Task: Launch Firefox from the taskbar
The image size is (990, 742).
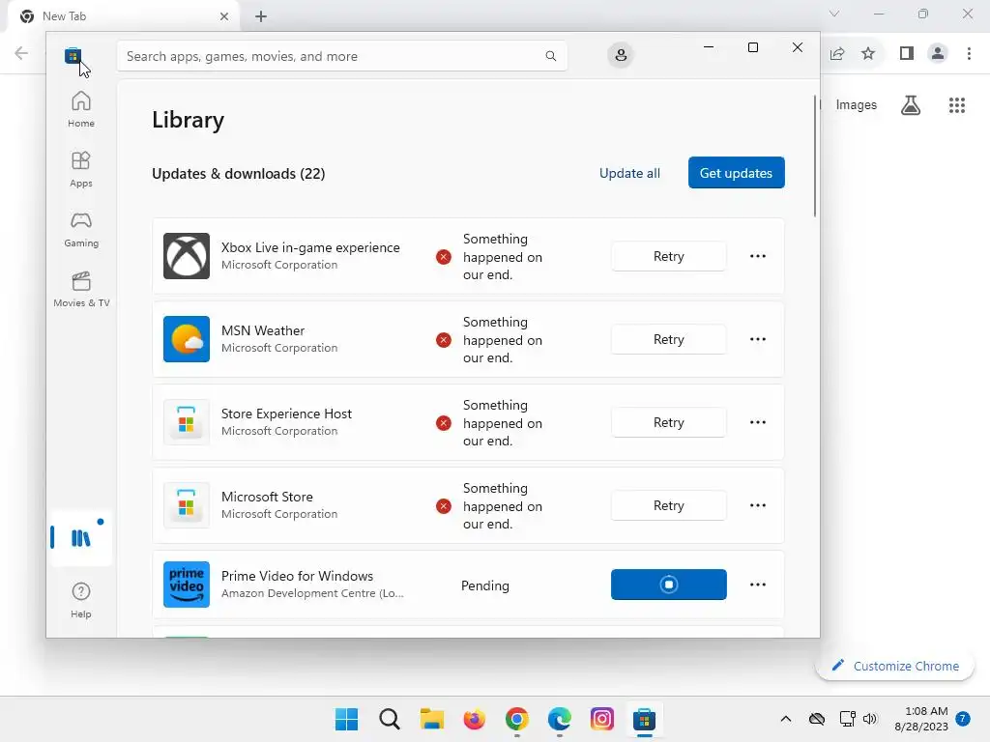Action: point(474,719)
